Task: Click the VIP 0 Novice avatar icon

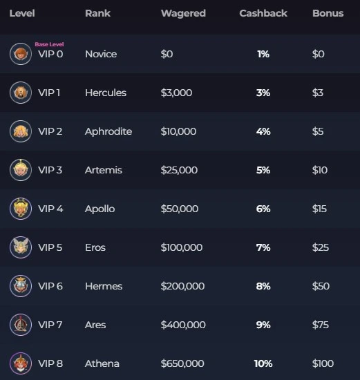Action: tap(21, 54)
